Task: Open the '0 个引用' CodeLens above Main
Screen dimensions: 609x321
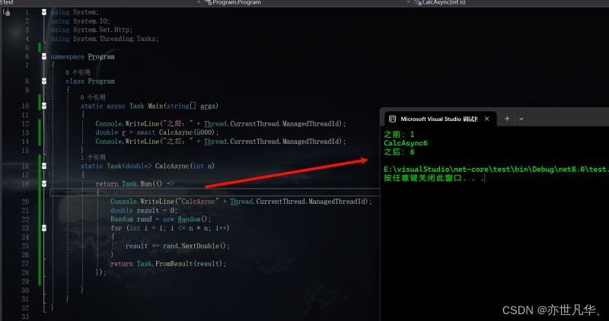Action: click(92, 97)
